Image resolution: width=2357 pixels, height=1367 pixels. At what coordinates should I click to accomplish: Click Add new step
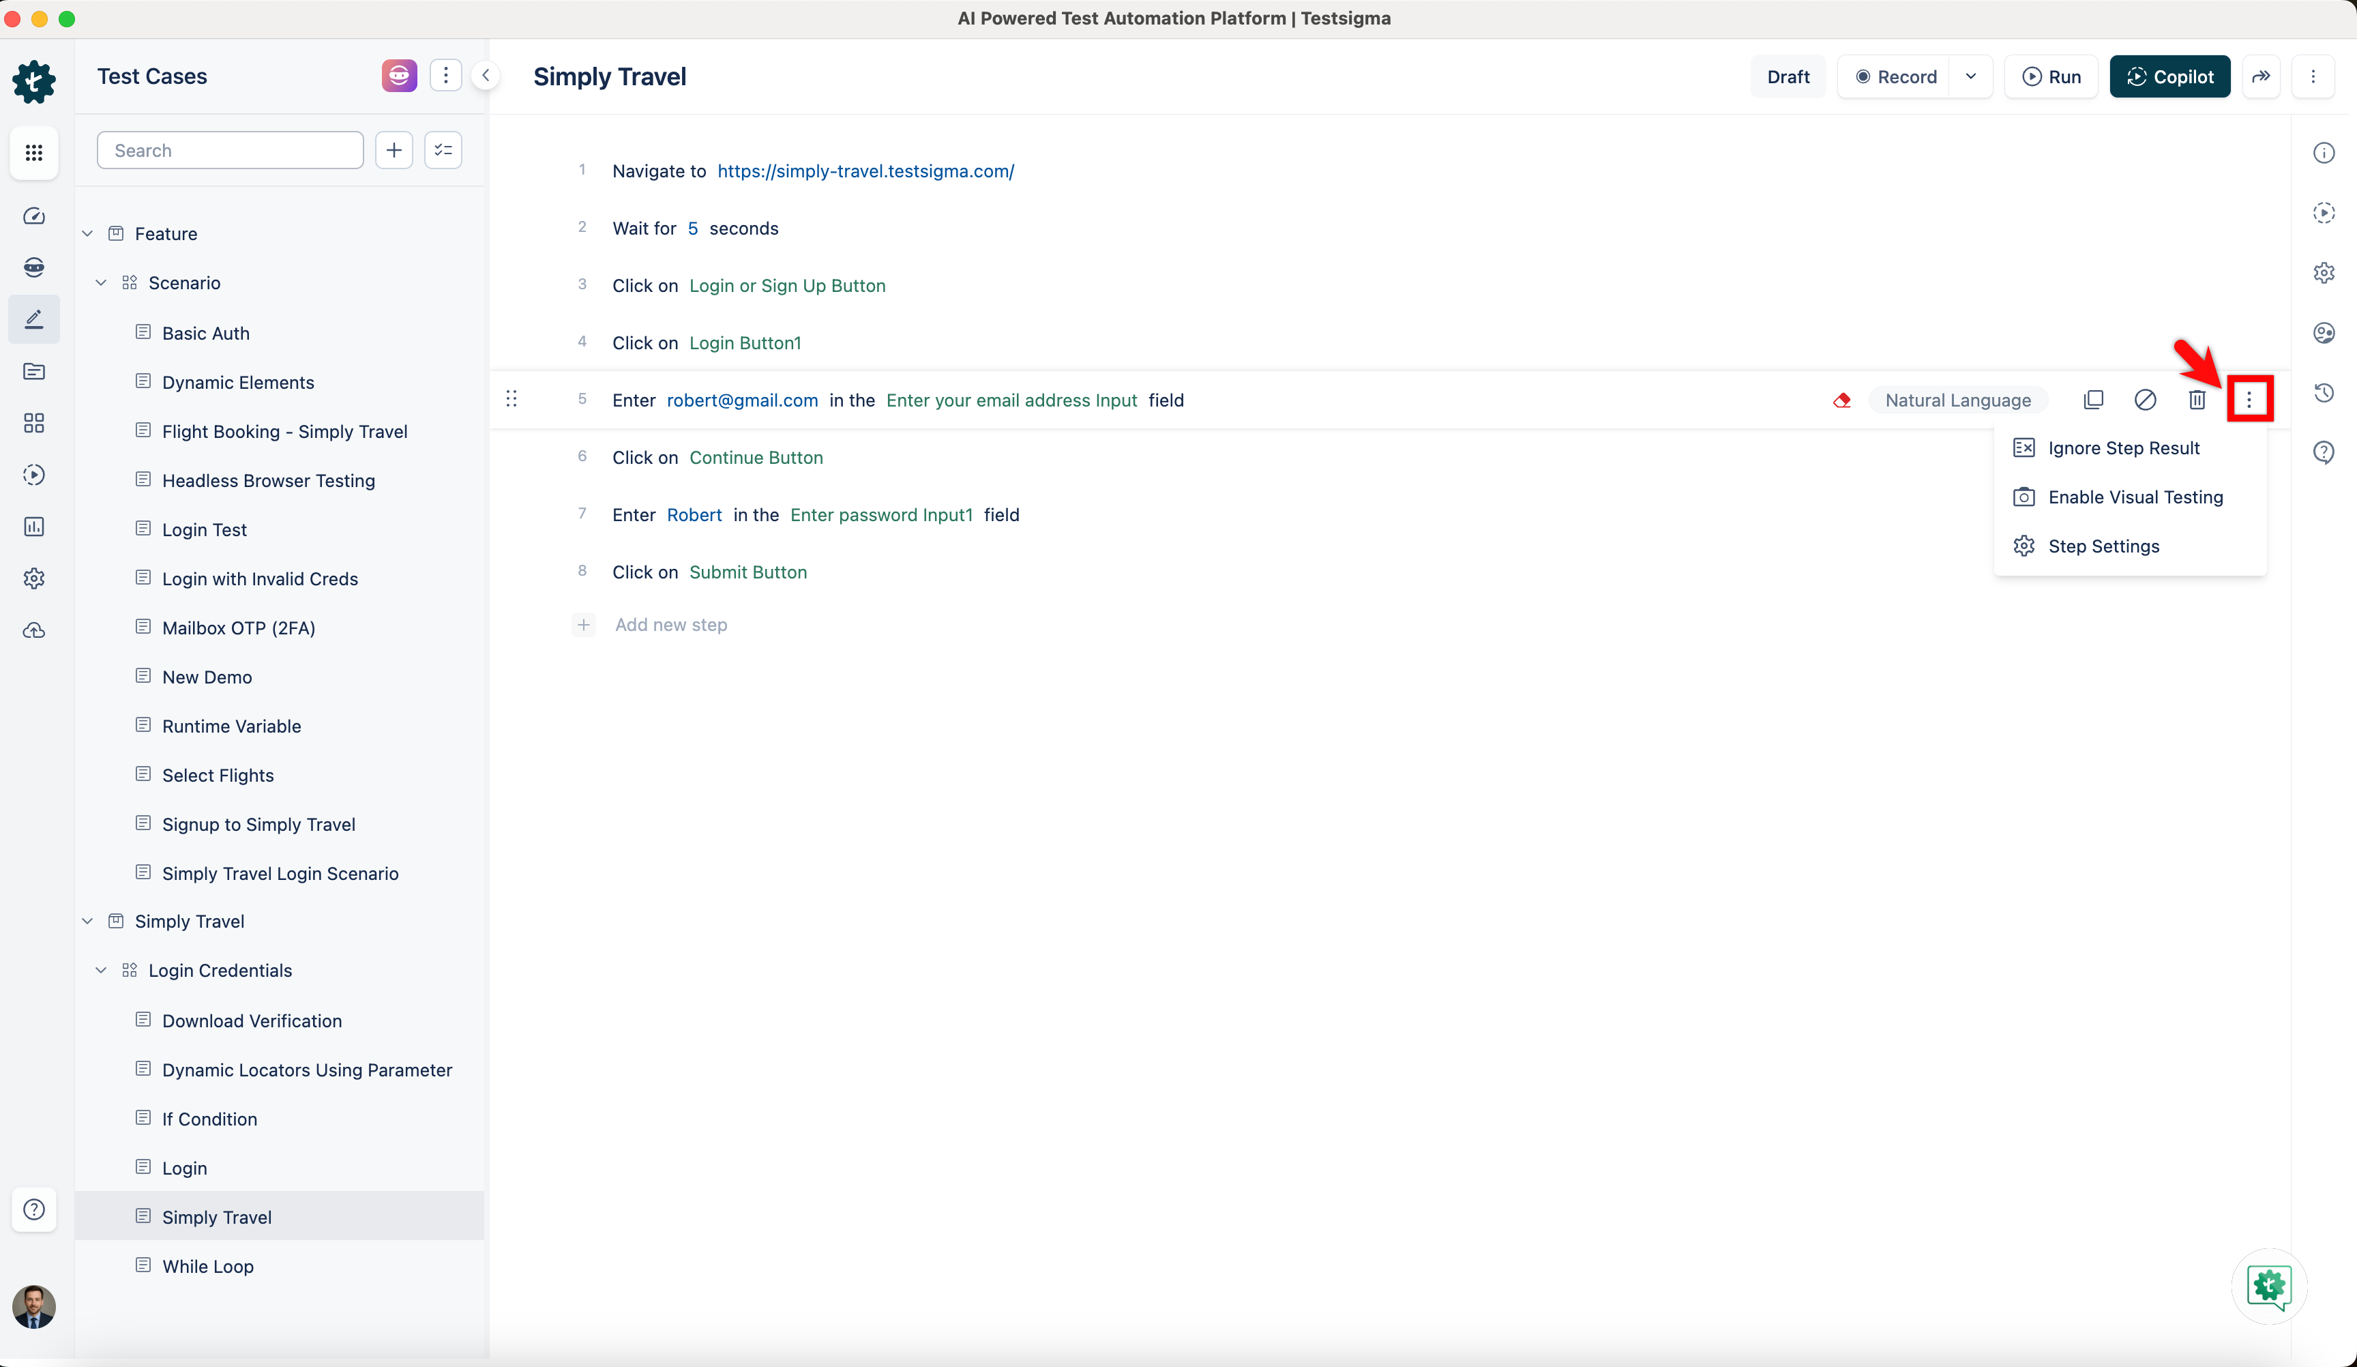point(670,625)
